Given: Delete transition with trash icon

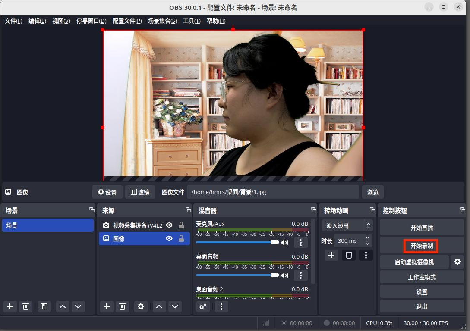Looking at the screenshot, I should click(349, 255).
